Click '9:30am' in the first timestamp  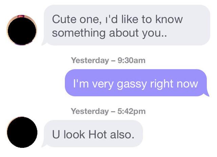(132, 61)
